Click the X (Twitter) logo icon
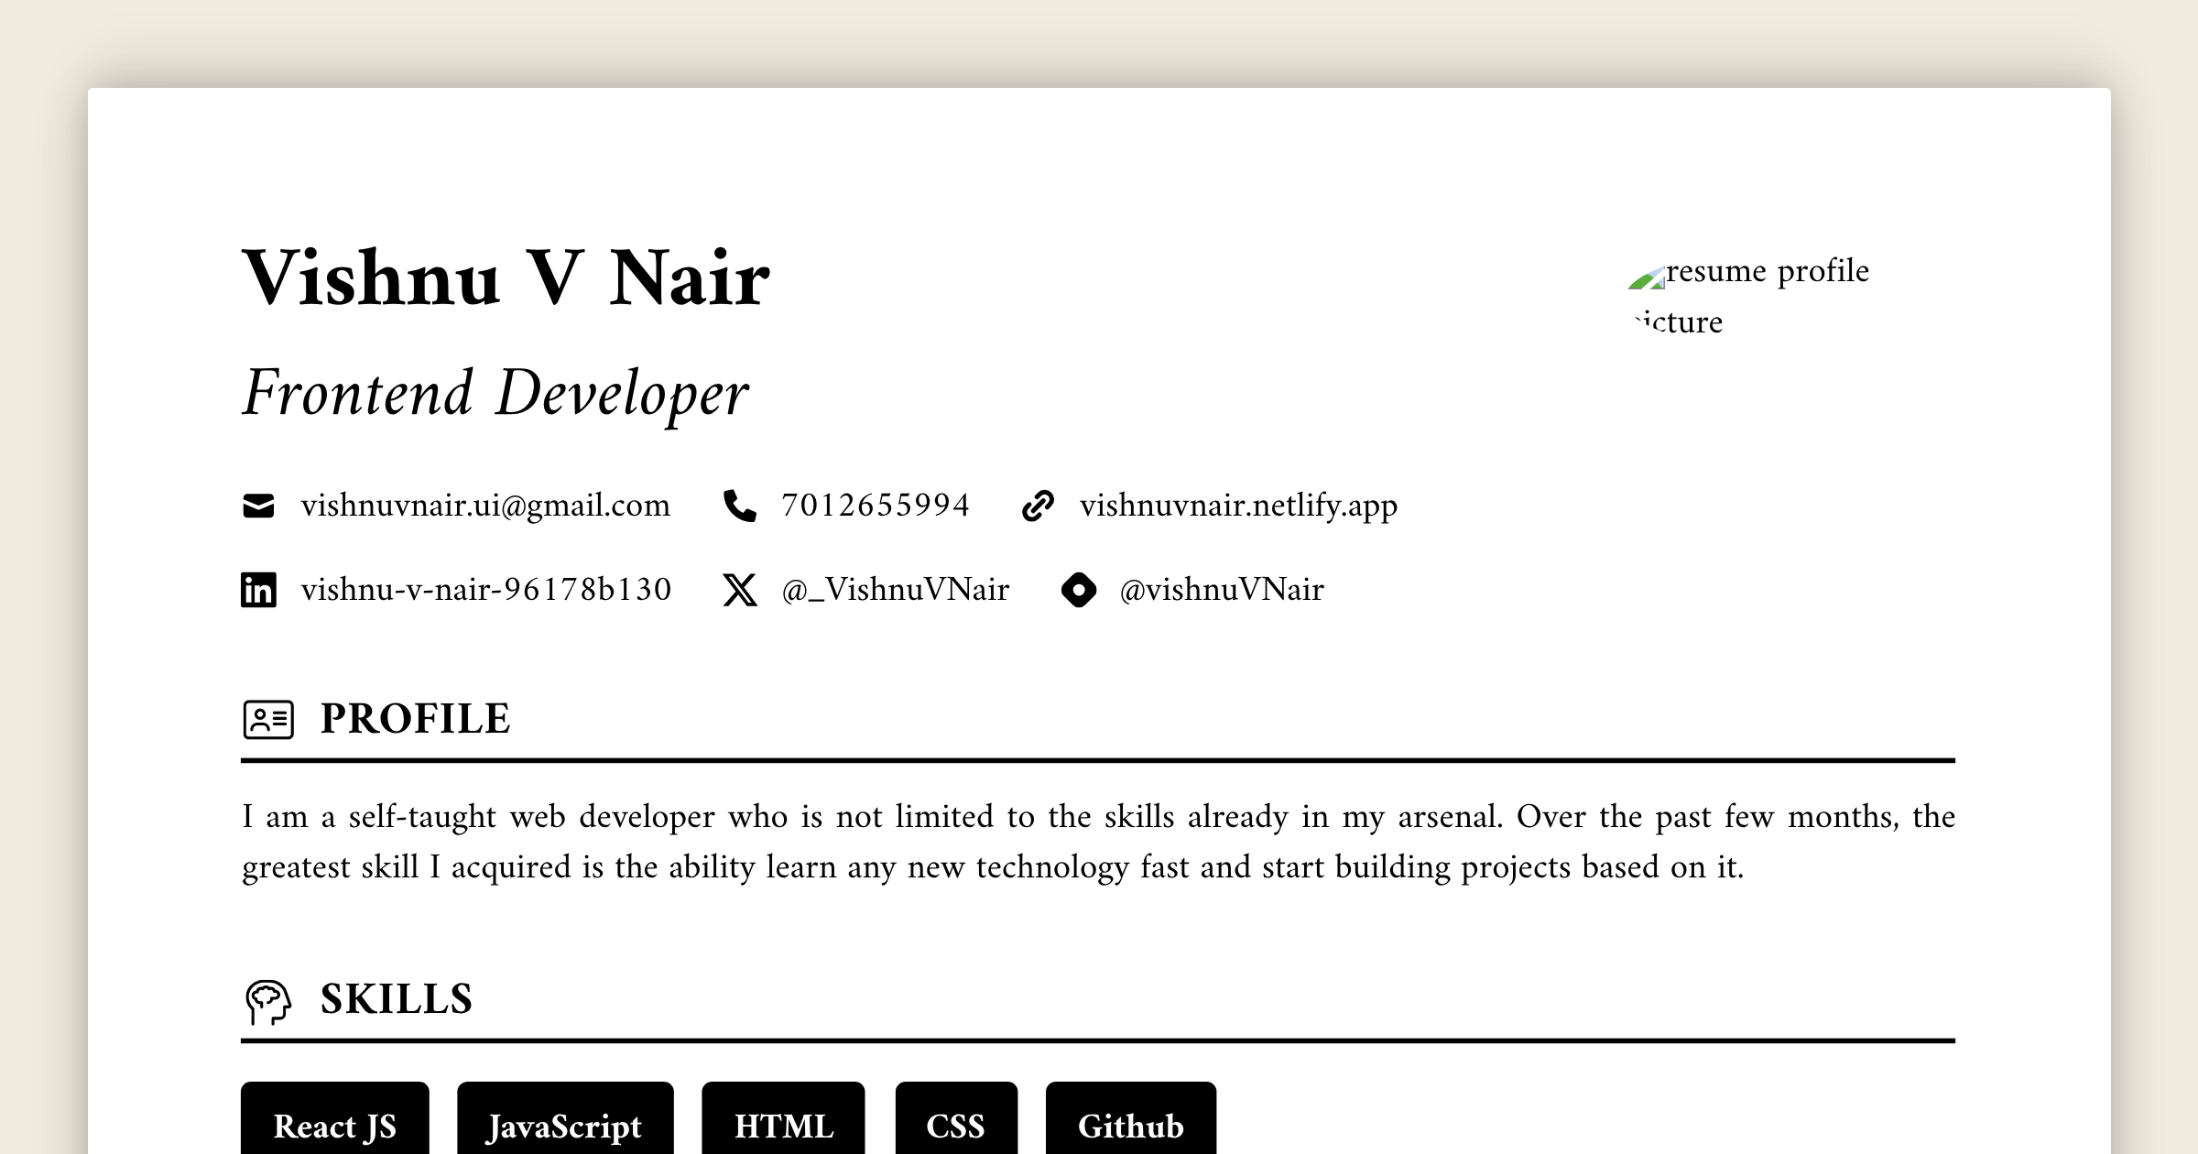 point(738,590)
